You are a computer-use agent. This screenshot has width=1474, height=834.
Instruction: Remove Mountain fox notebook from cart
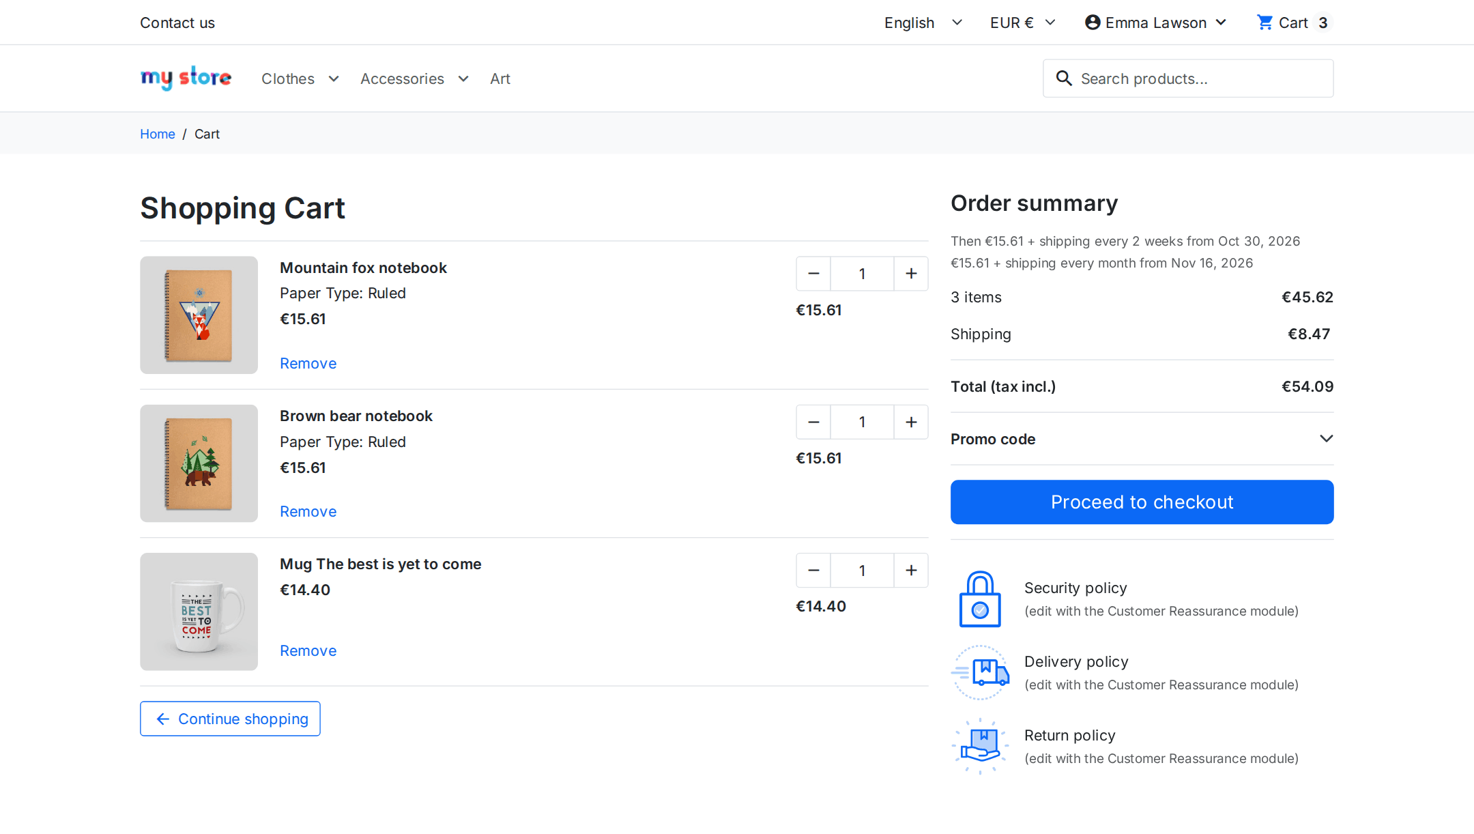click(308, 363)
